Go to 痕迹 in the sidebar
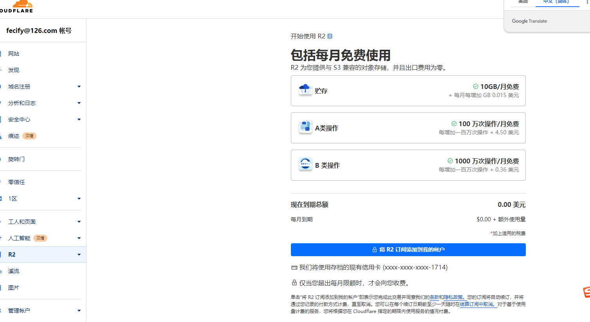Image resolution: width=590 pixels, height=322 pixels. [14, 136]
